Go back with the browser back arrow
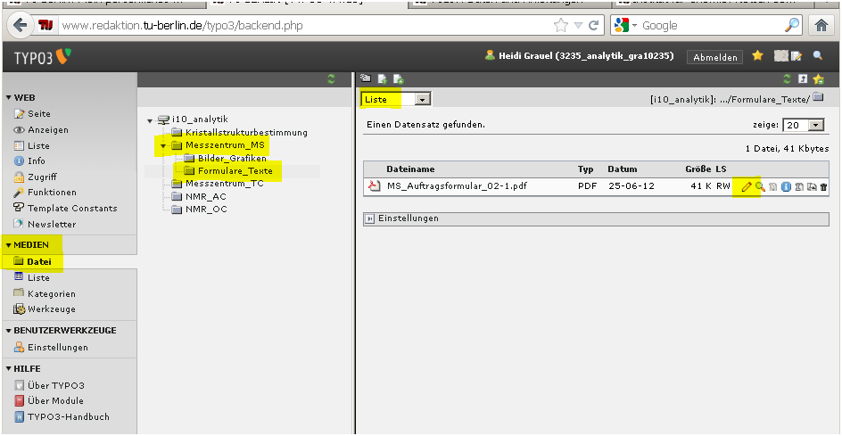Screen dimensions: 842x436 (x=21, y=25)
